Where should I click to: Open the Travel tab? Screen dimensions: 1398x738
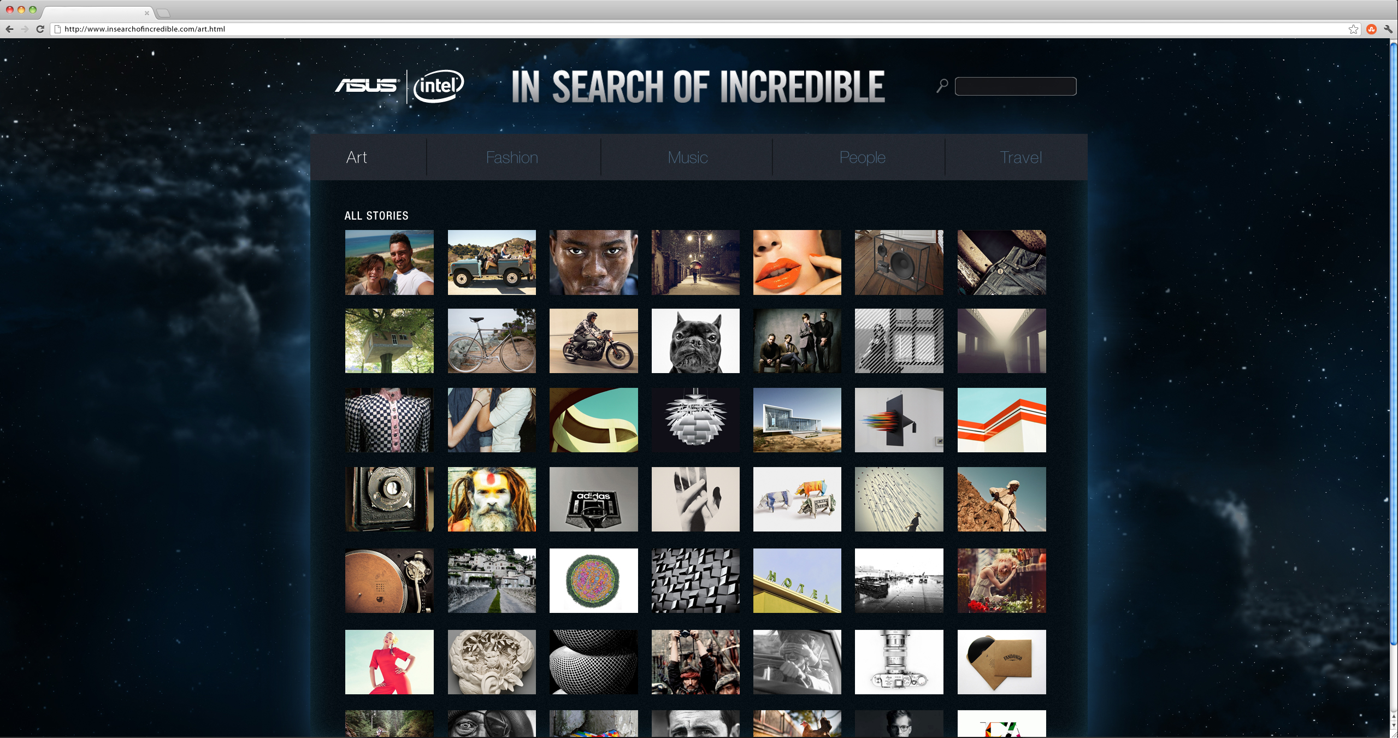coord(1021,157)
